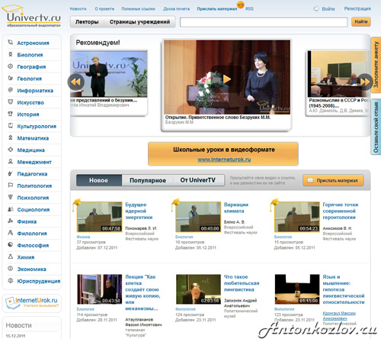Switch to the Популярное tab

(148, 180)
